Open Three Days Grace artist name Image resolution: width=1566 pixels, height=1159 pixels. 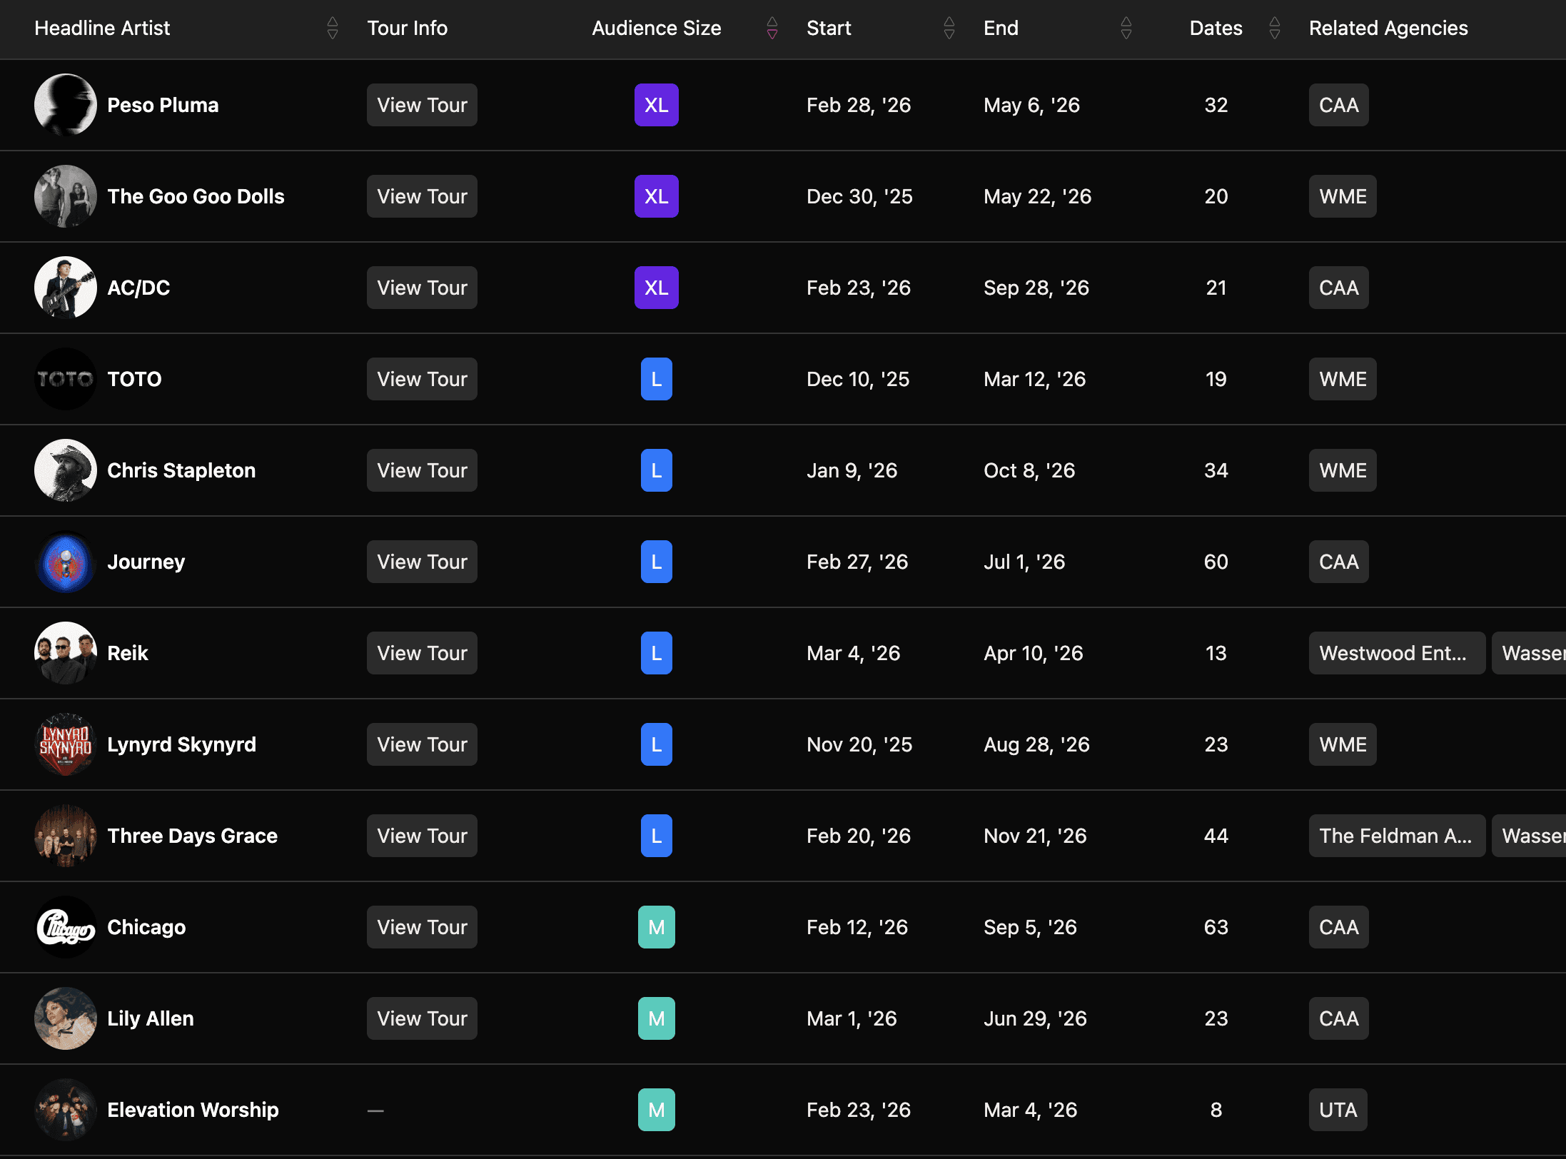tap(192, 836)
